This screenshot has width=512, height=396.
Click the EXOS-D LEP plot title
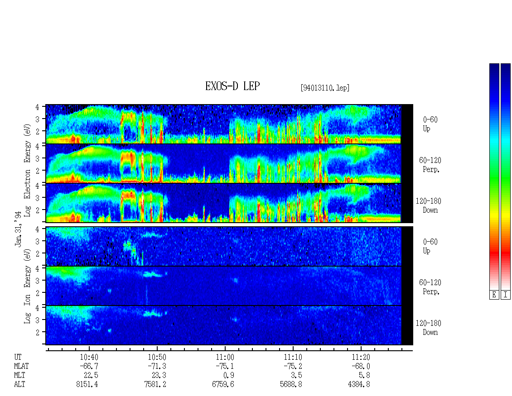tap(232, 86)
